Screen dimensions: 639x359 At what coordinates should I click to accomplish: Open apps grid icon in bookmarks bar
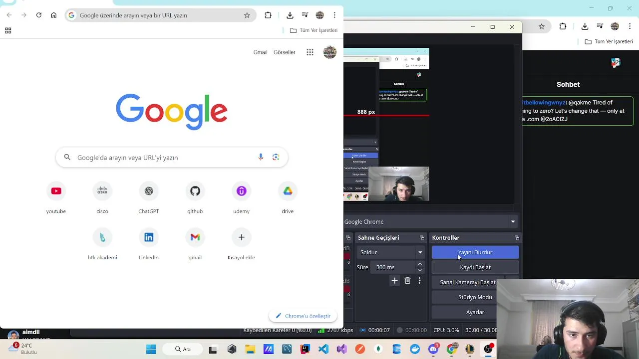[8, 30]
